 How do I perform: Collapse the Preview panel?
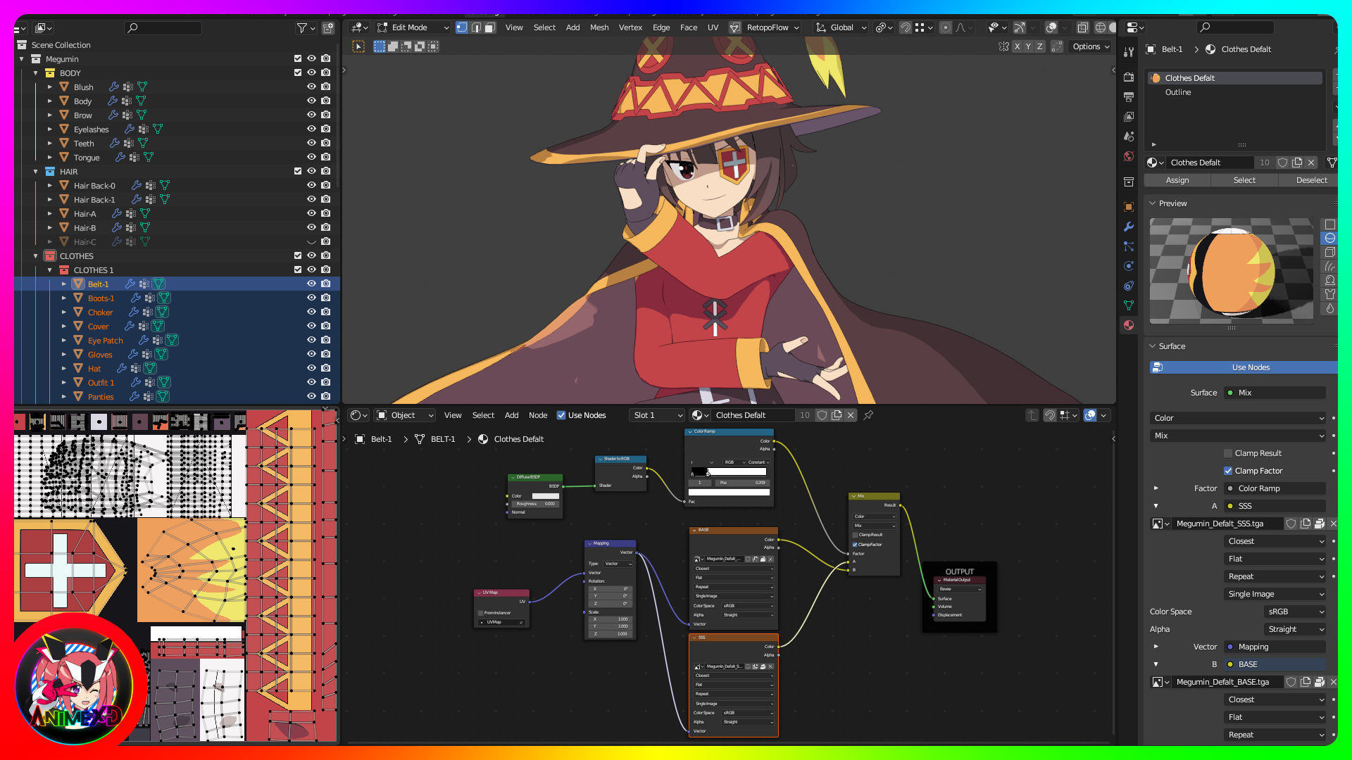click(1153, 203)
